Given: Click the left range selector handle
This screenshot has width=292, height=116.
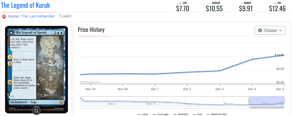Looking at the screenshot, I should pyautogui.click(x=249, y=101).
